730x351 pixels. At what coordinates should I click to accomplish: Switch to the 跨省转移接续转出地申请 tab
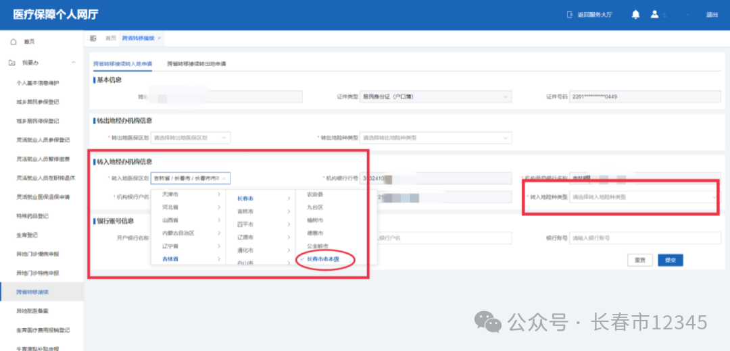197,64
